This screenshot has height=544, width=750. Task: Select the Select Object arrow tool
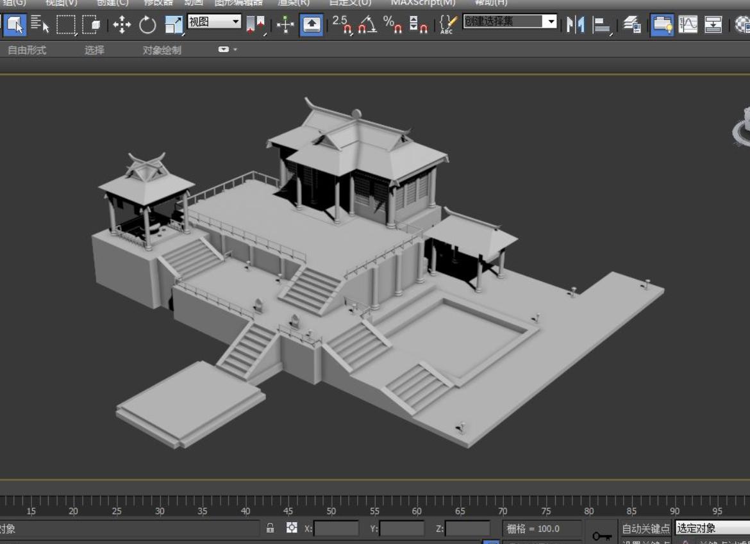coord(15,25)
